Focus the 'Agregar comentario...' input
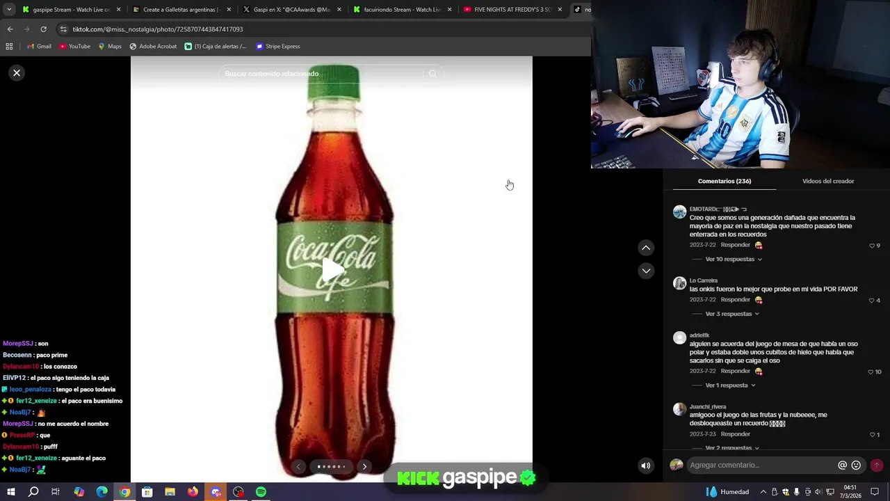The height and width of the screenshot is (501, 890). click(x=761, y=466)
